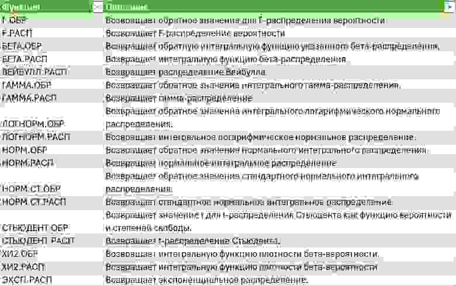Click description 'Возвращает нормальное интегральное распределение'
This screenshot has width=456, height=286.
[x=221, y=163]
